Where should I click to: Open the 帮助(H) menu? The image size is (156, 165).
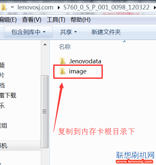tap(81, 20)
